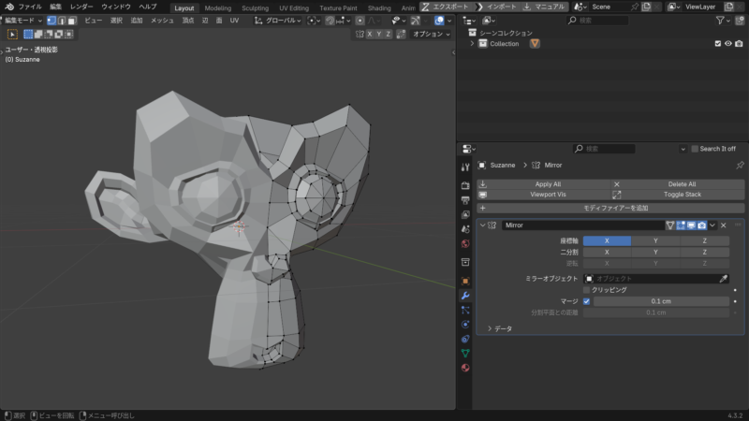Toggle X mesh symmetry in viewport header

(x=369, y=35)
